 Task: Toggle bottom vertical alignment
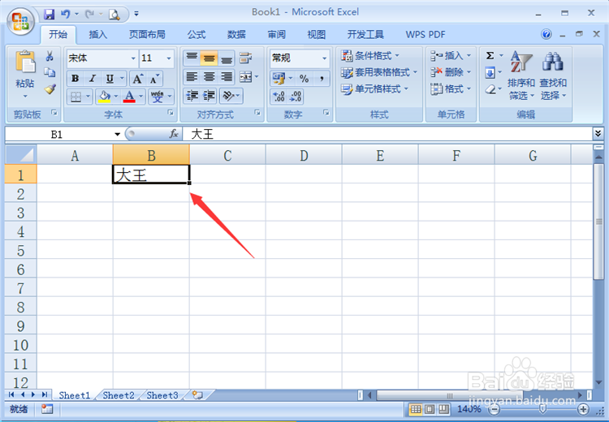pyautogui.click(x=227, y=58)
